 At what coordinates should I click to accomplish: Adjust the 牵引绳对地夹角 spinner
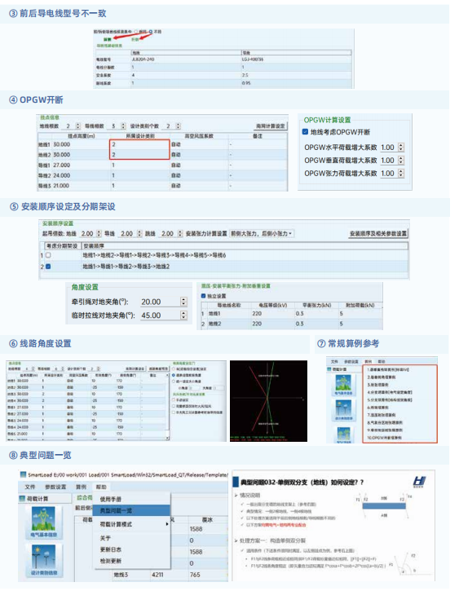[183, 302]
